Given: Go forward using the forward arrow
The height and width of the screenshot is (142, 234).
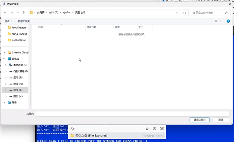Looking at the screenshot, I should click(12, 13).
